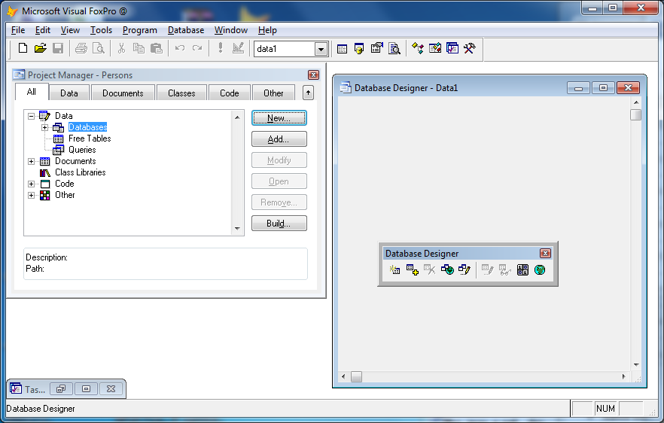Image resolution: width=664 pixels, height=423 pixels.
Task: Click Edit Stored Procedures icon in Designer toolbar
Action: (522, 269)
